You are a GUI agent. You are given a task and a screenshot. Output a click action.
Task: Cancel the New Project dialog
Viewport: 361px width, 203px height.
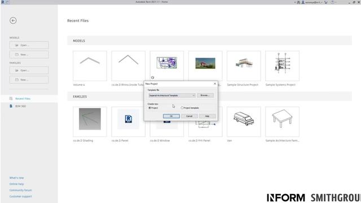tap(190, 116)
